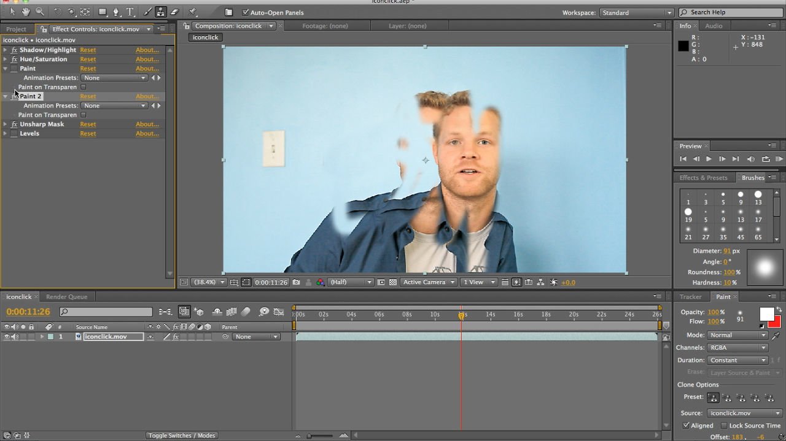Expand Hue/Saturation effect properties
Viewport: 786px width, 441px height.
point(6,59)
